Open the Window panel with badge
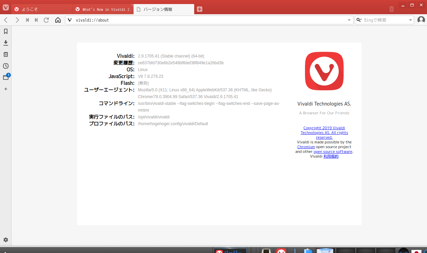427x253 pixels. tap(6, 77)
